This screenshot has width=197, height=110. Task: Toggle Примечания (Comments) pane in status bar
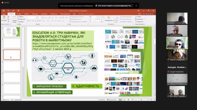point(112,100)
